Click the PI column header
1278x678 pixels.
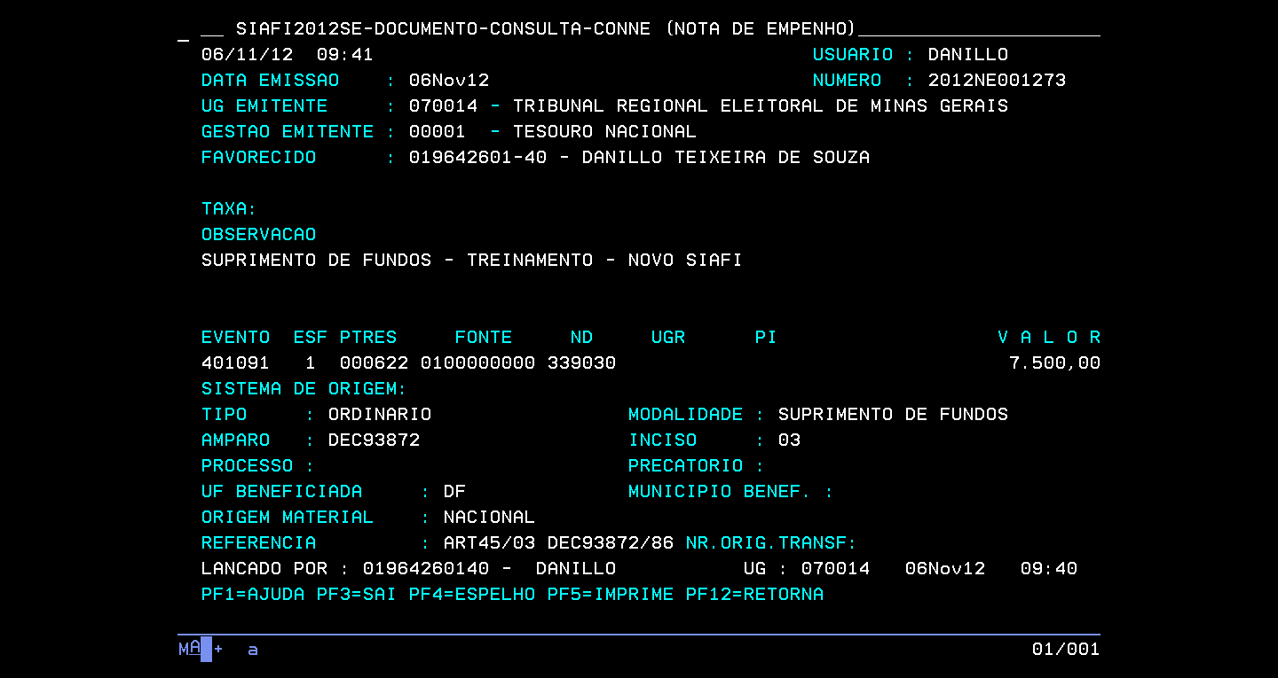(x=766, y=338)
